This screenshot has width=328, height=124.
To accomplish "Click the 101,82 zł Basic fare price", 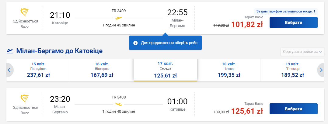I will point(247,25).
